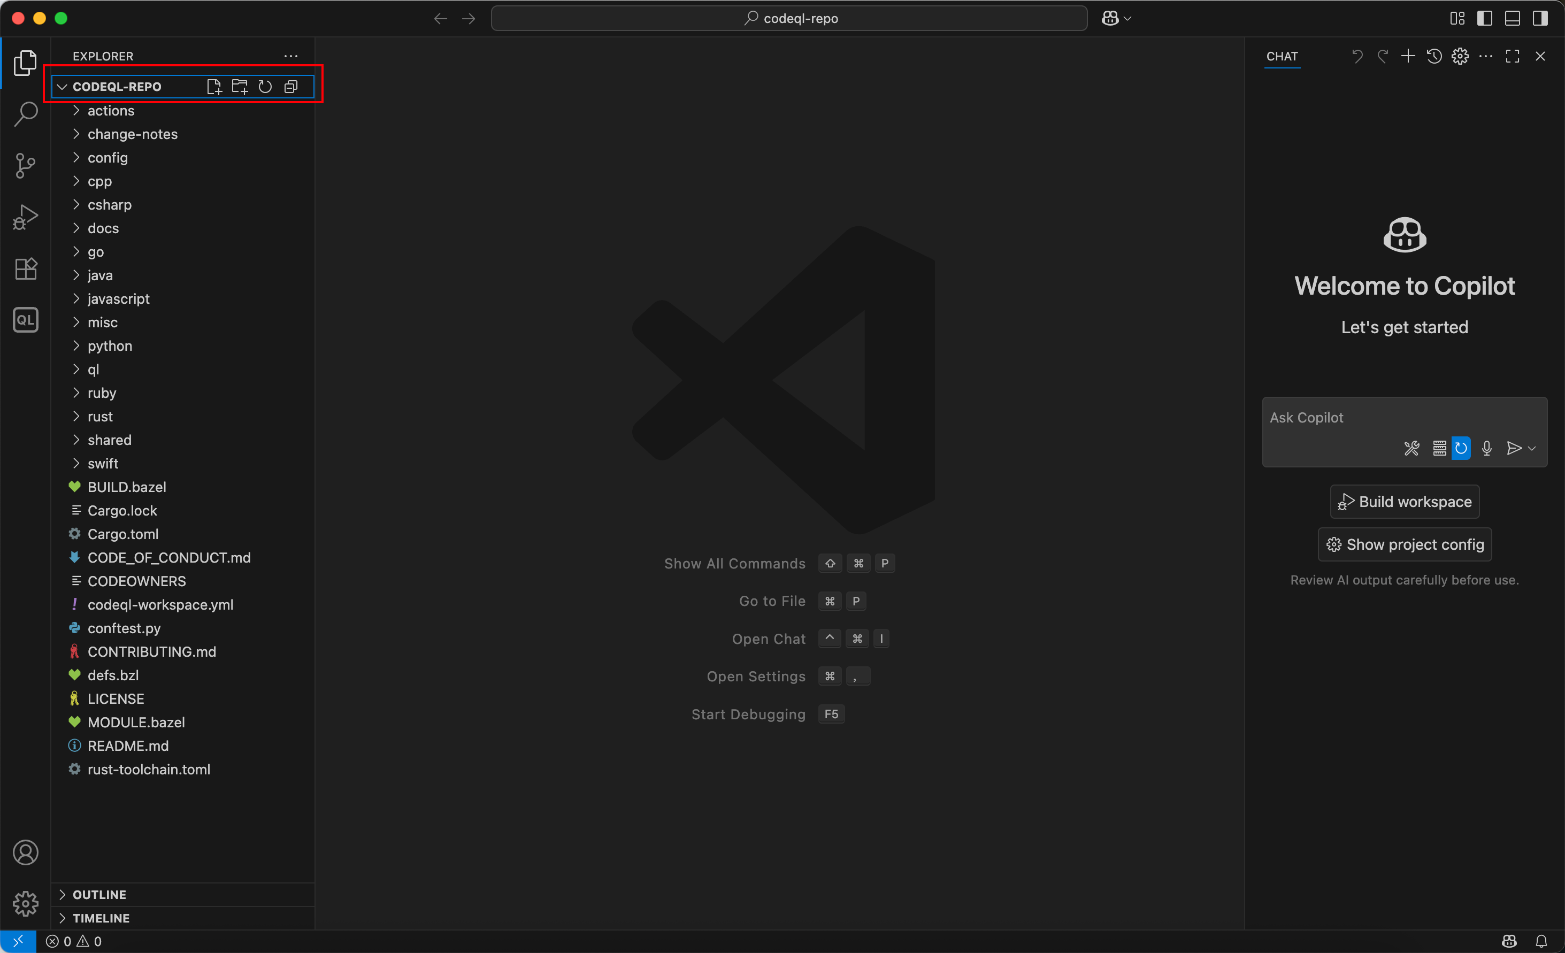Screen dimensions: 1565x953
Task: Click the New Chat plus icon
Action: coord(1408,56)
